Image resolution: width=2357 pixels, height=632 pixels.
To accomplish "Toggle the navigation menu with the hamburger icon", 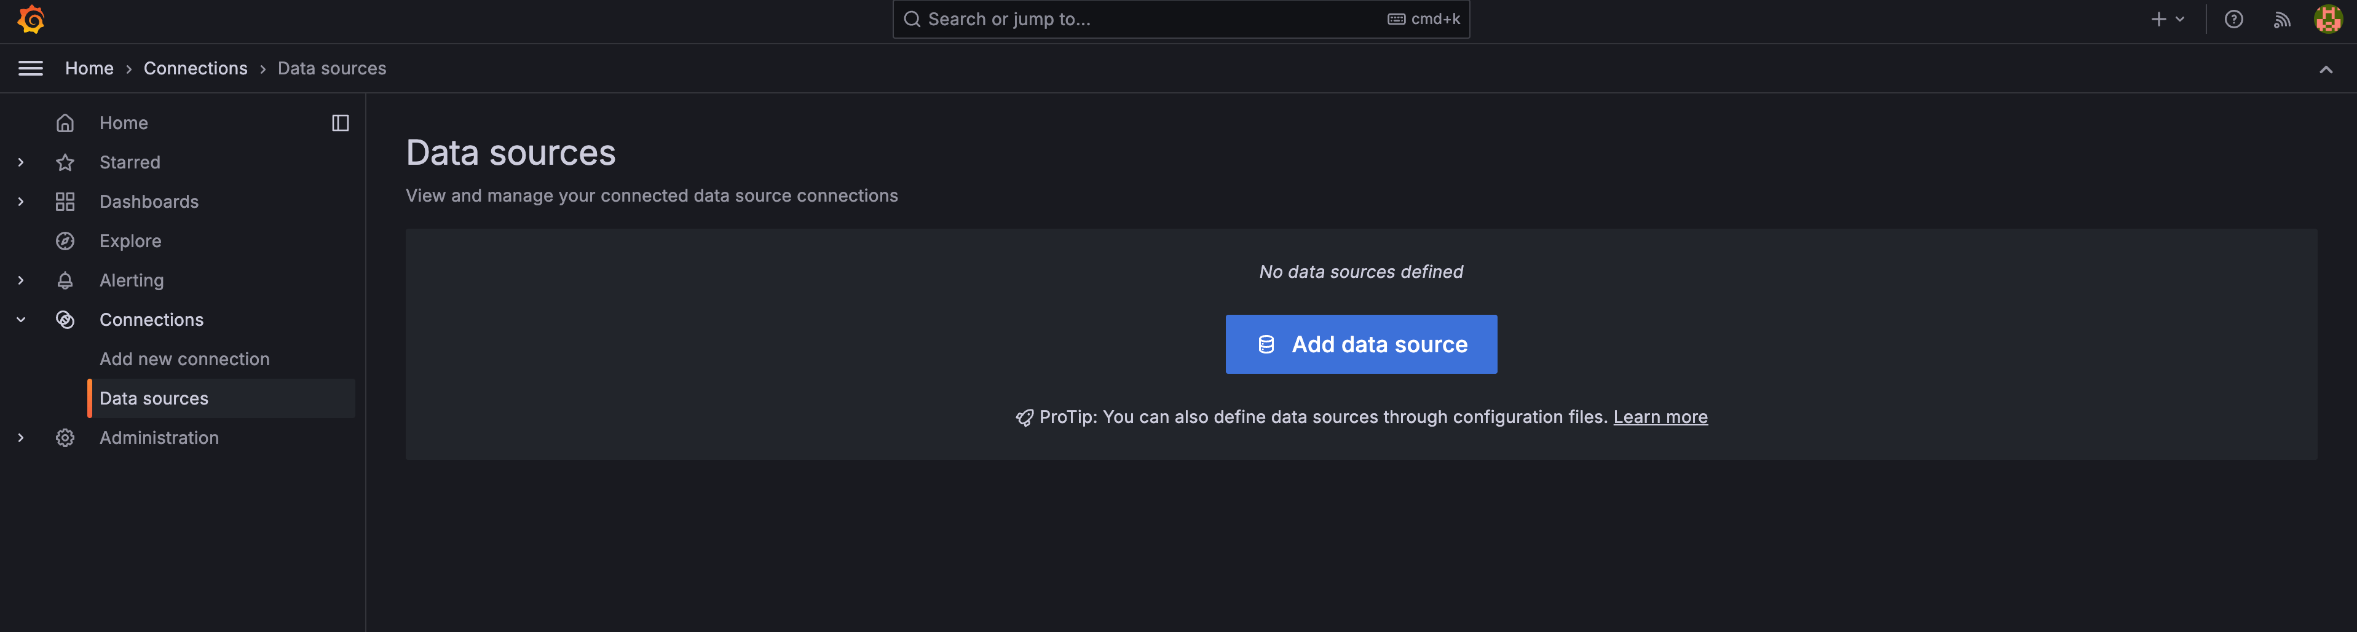I will 30,68.
